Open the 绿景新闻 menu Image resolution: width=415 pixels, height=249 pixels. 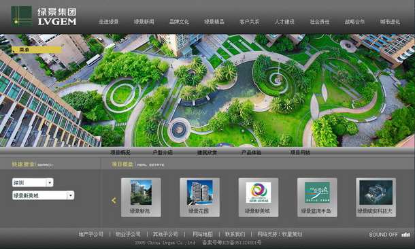[144, 22]
